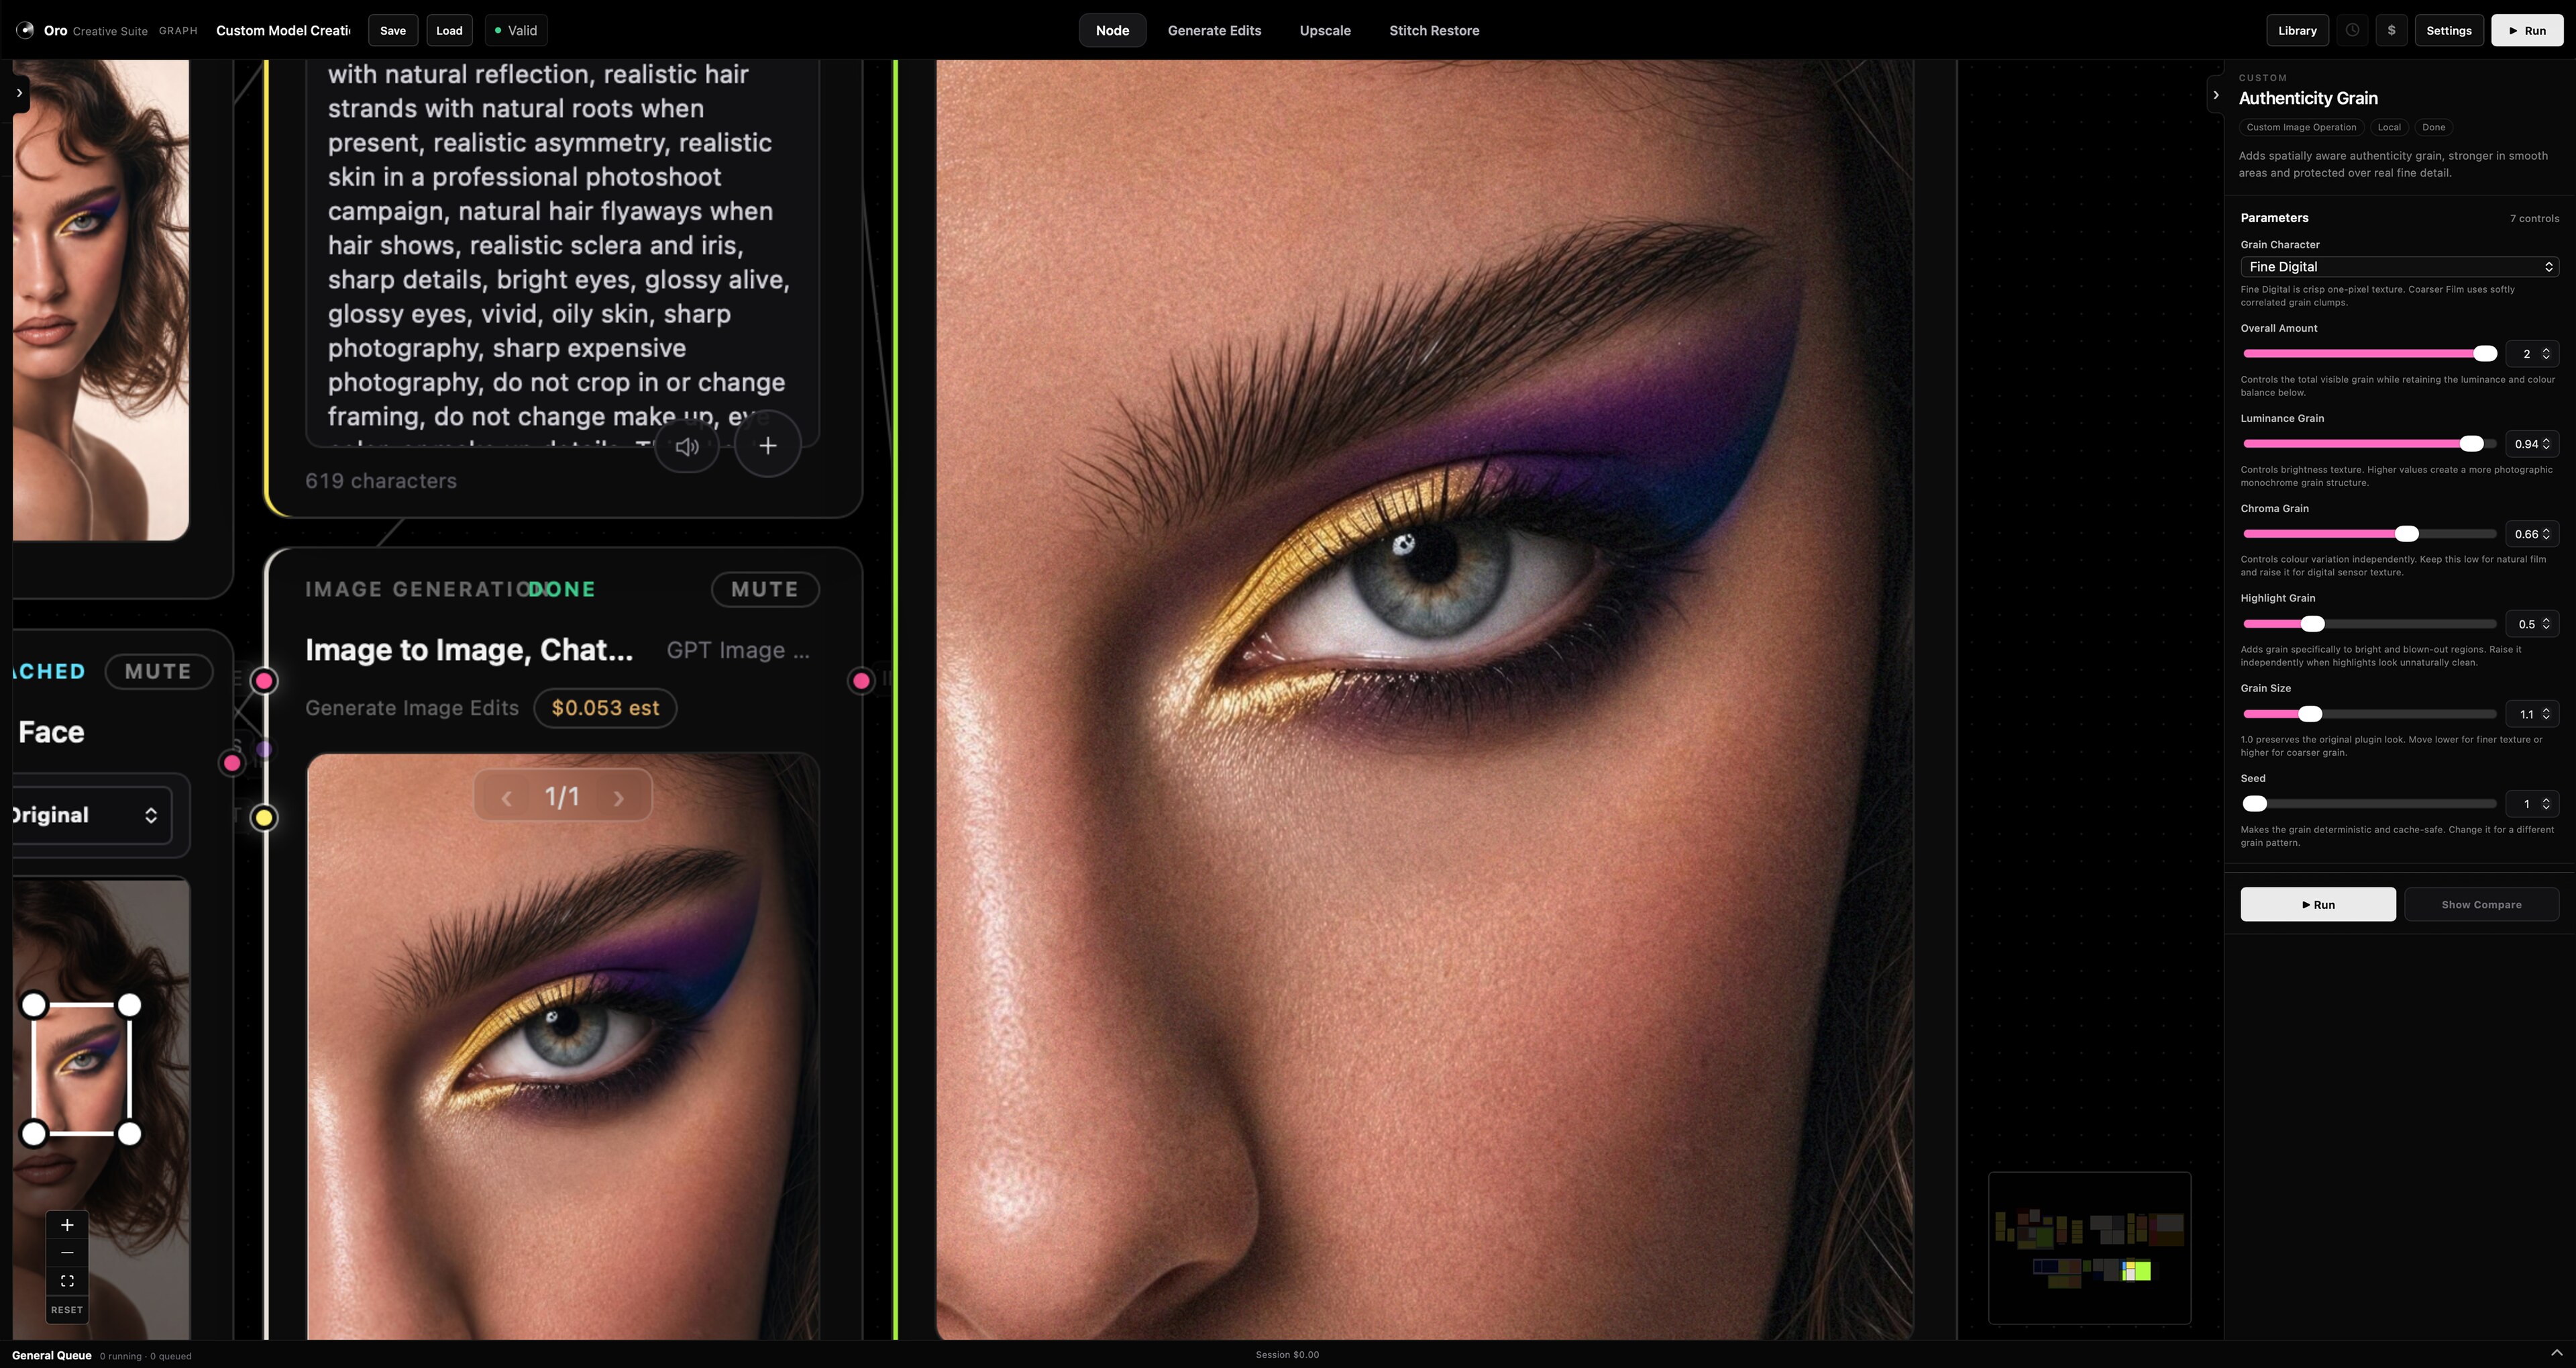
Task: Click the graph minimap
Action: point(2089,1248)
